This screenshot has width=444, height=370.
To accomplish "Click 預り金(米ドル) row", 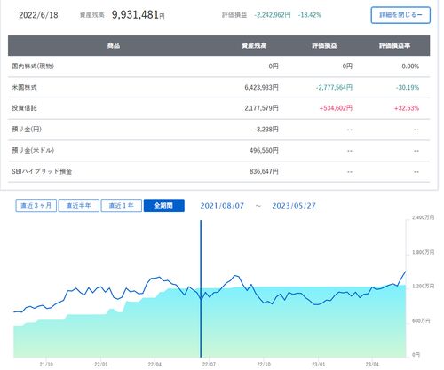I will [218, 151].
